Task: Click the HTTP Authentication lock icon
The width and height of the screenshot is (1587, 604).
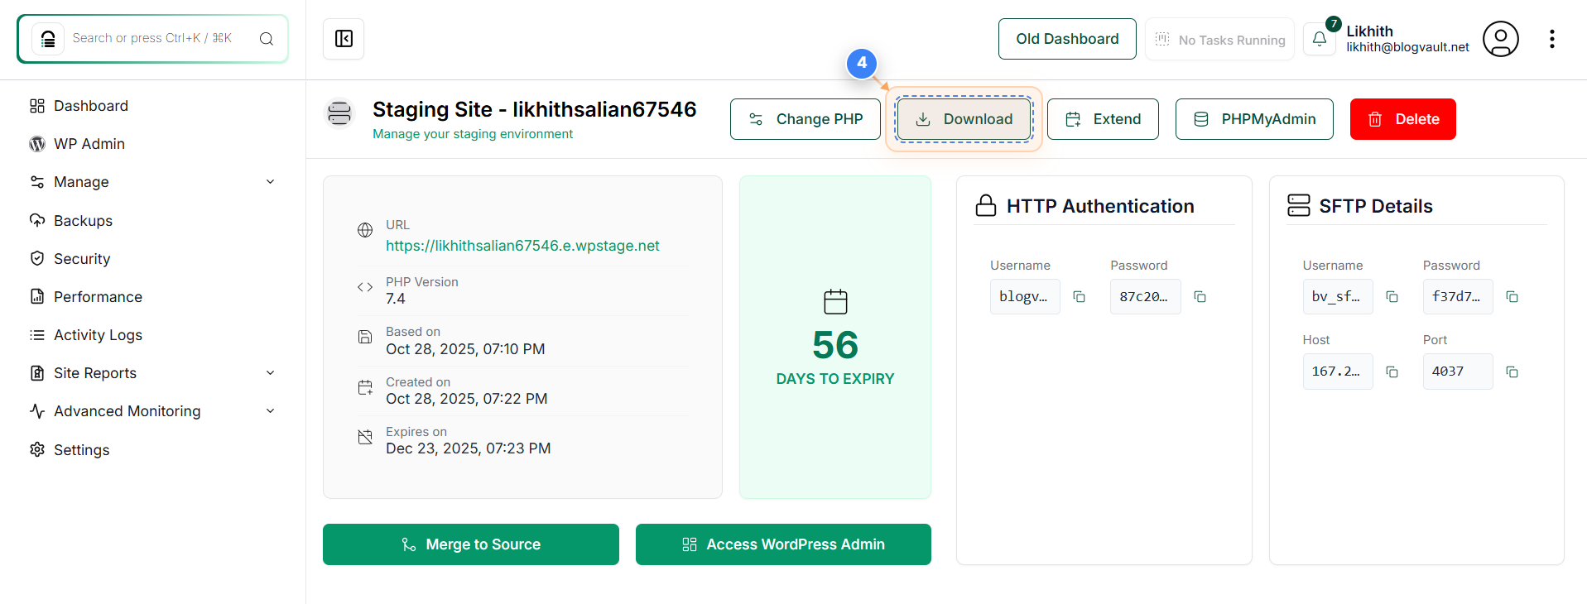Action: pyautogui.click(x=985, y=205)
